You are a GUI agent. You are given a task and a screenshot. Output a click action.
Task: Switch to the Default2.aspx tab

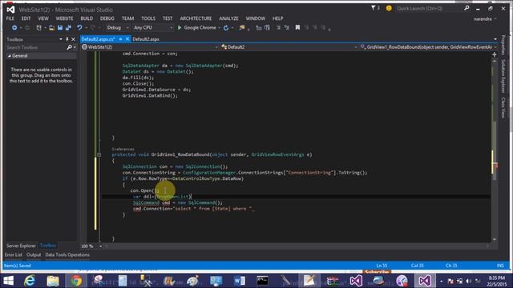146,39
